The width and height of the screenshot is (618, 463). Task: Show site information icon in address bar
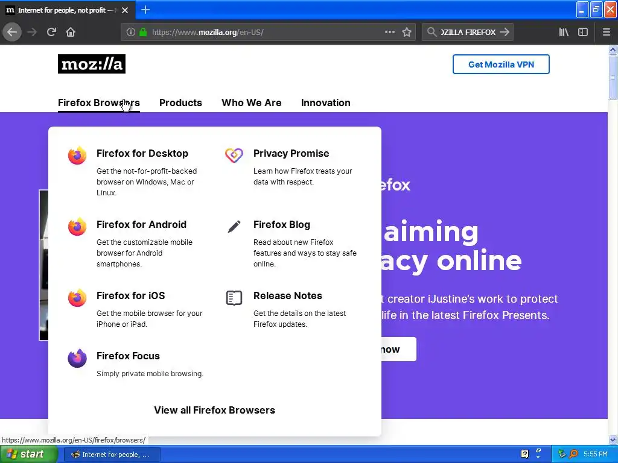[x=131, y=32]
